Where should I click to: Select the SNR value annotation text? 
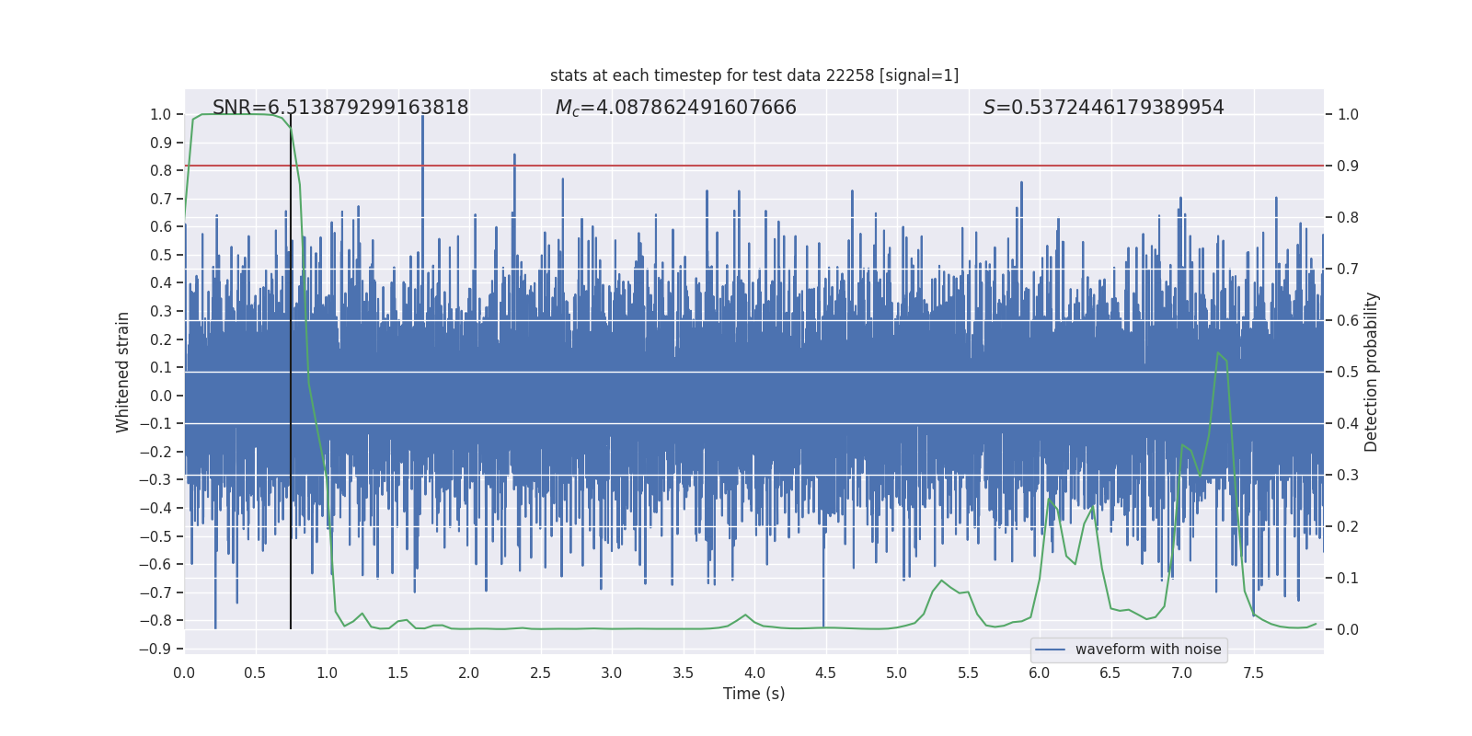[x=340, y=108]
